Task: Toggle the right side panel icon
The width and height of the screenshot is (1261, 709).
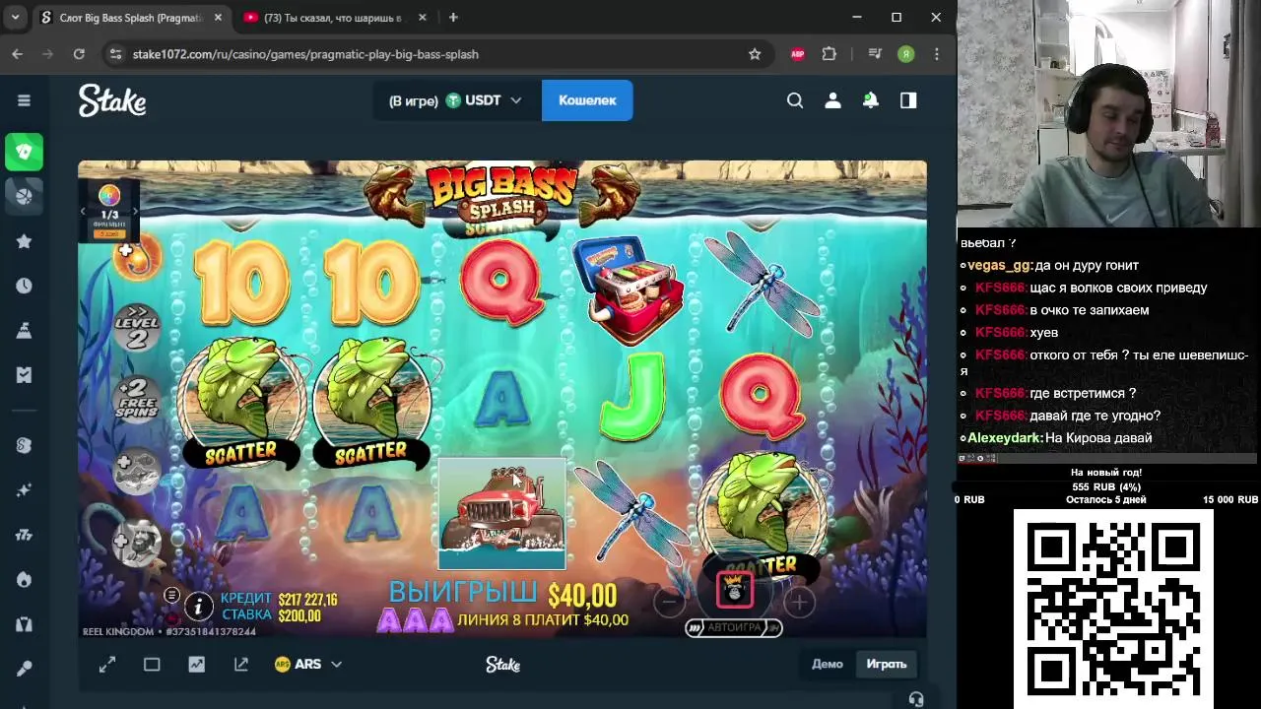Action: 908,100
